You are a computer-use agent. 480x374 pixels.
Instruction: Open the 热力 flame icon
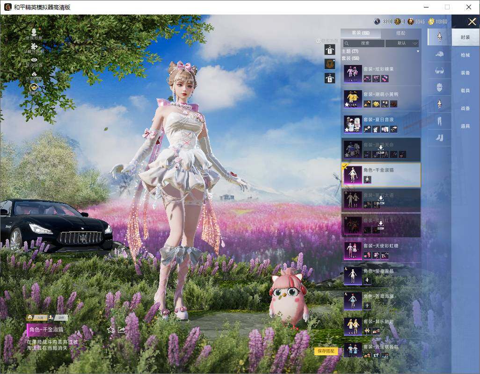[x=34, y=74]
